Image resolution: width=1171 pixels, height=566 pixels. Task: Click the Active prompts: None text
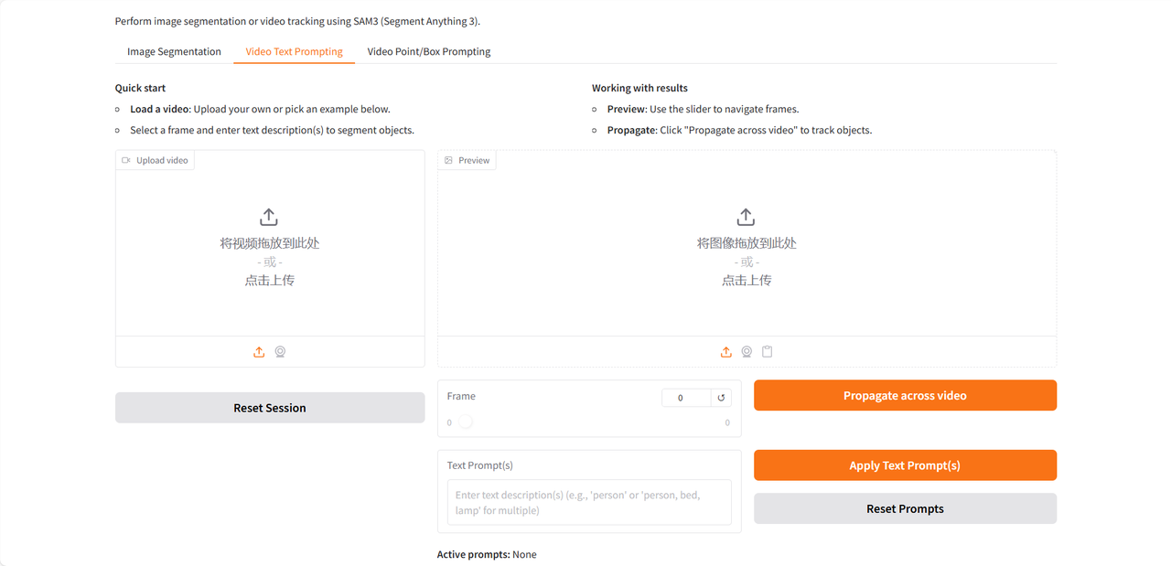[487, 554]
